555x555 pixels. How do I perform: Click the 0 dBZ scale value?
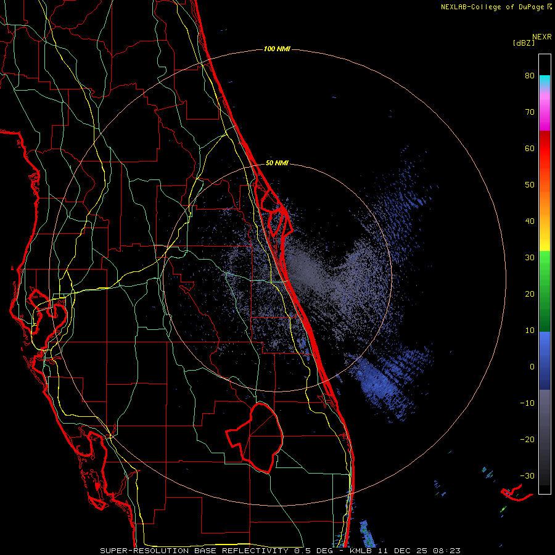pyautogui.click(x=532, y=367)
